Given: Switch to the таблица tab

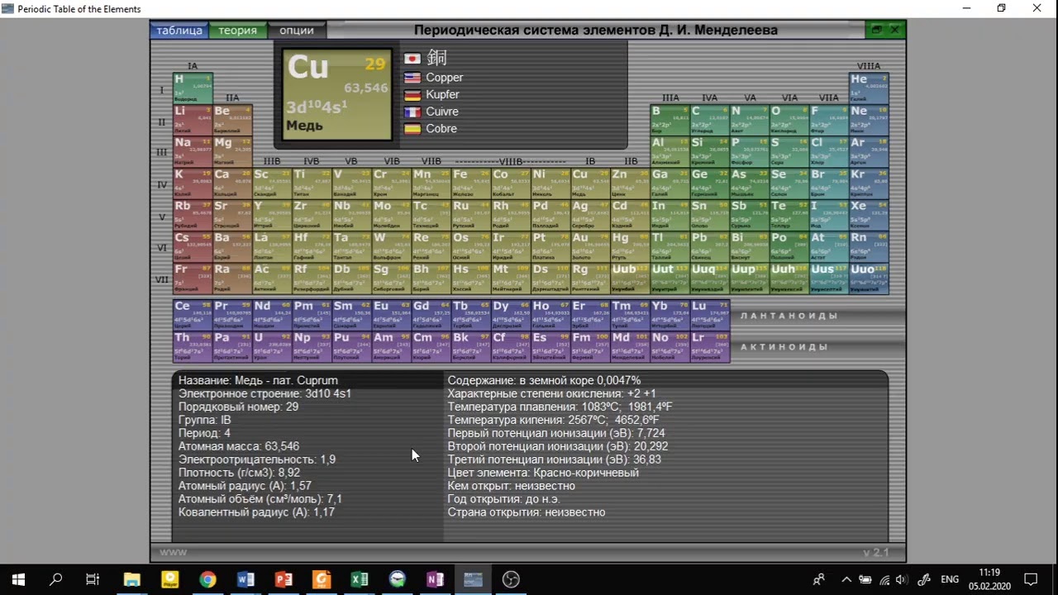Looking at the screenshot, I should 179,31.
